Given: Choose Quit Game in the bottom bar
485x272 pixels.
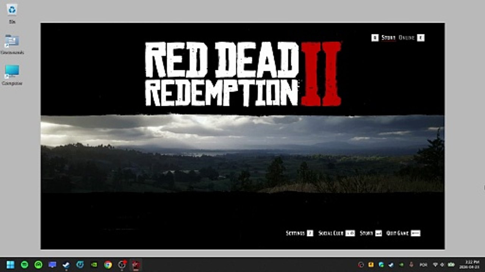Looking at the screenshot, I should (x=397, y=233).
